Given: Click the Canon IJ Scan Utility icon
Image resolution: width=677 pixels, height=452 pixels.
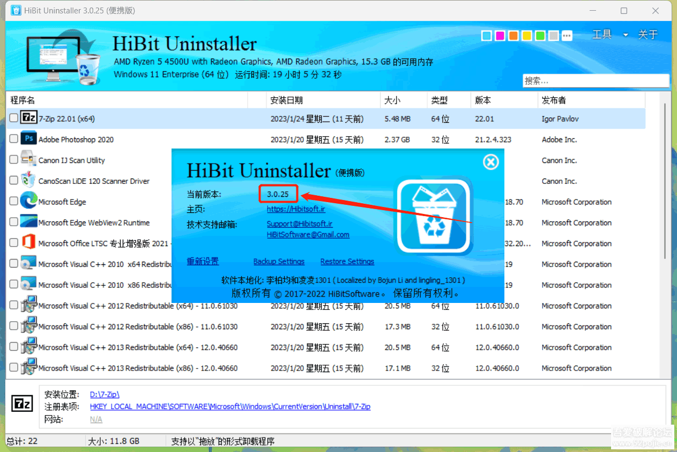Looking at the screenshot, I should click(x=28, y=160).
